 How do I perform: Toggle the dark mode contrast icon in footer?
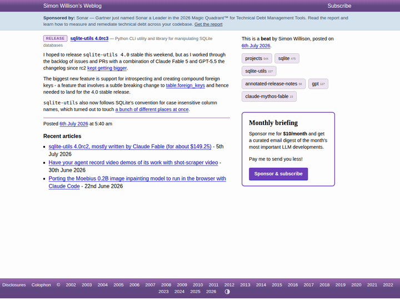227,292
